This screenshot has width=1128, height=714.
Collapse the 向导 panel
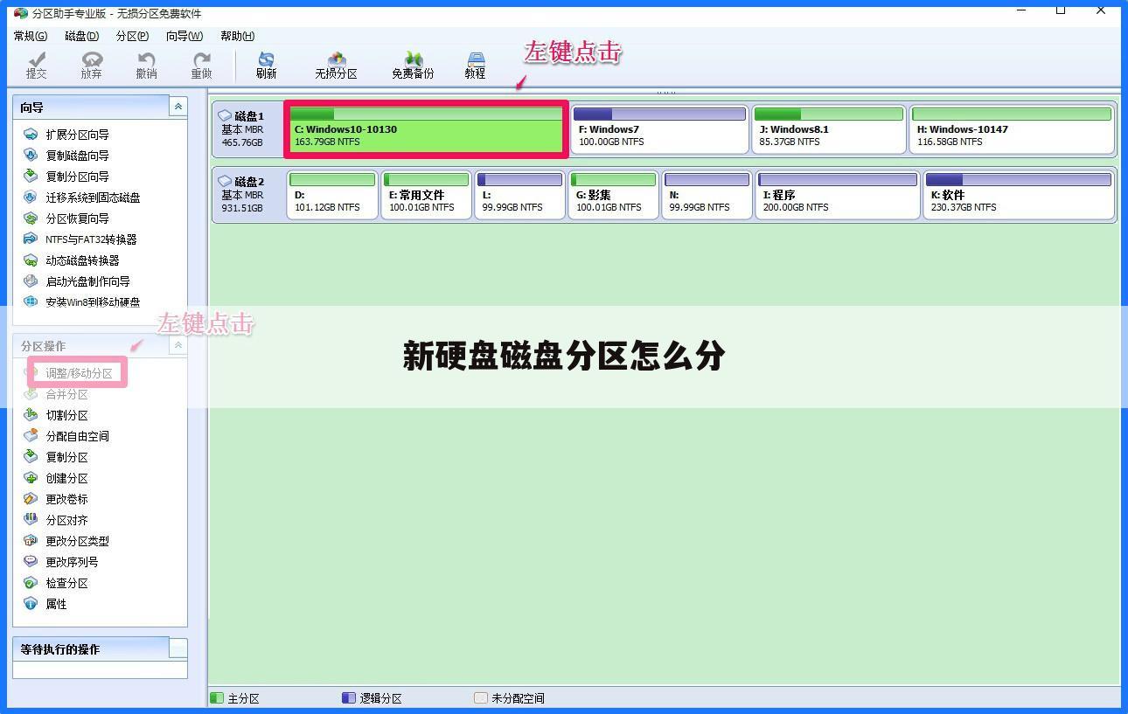coord(178,106)
